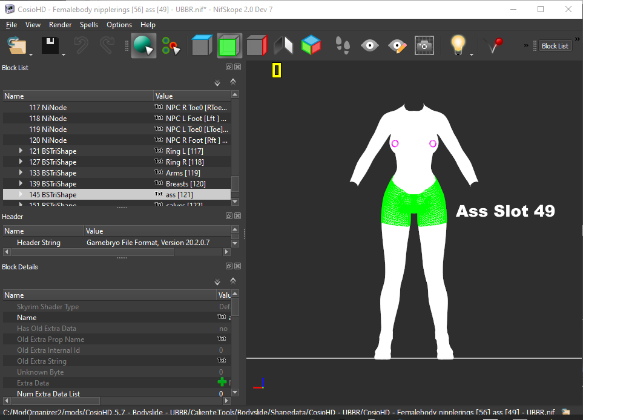Open dropdown arrow next to Save icon
This screenshot has width=629, height=420.
tap(64, 54)
